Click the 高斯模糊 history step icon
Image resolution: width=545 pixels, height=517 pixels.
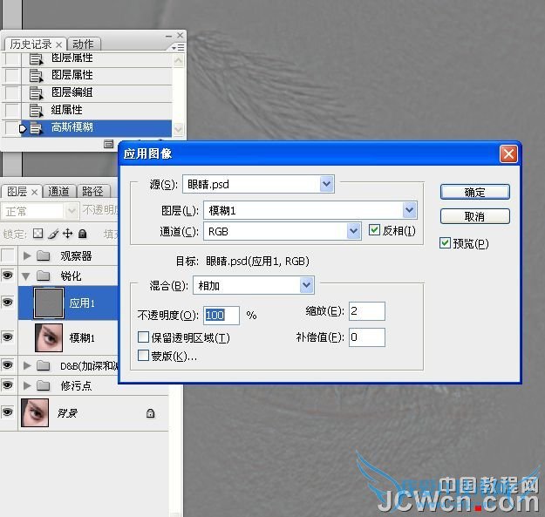click(36, 128)
